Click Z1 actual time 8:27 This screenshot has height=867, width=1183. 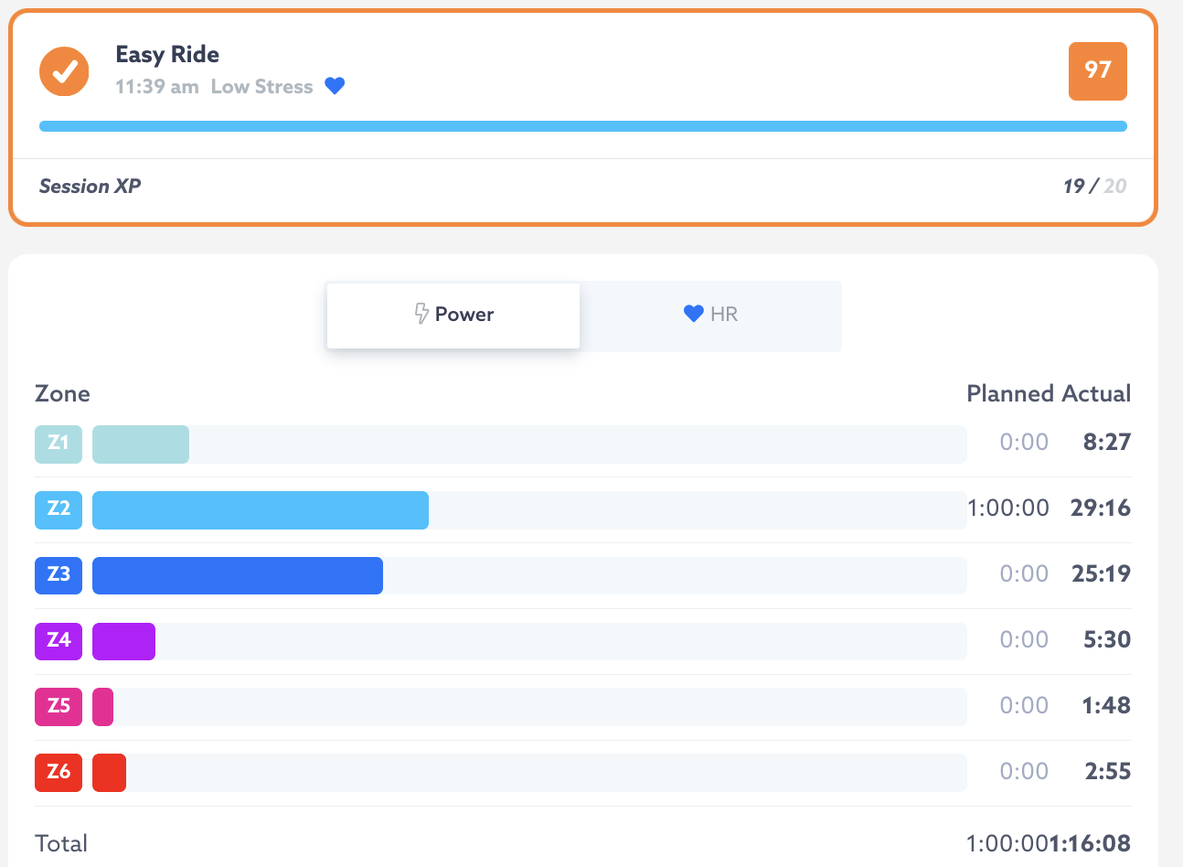[x=1107, y=443]
